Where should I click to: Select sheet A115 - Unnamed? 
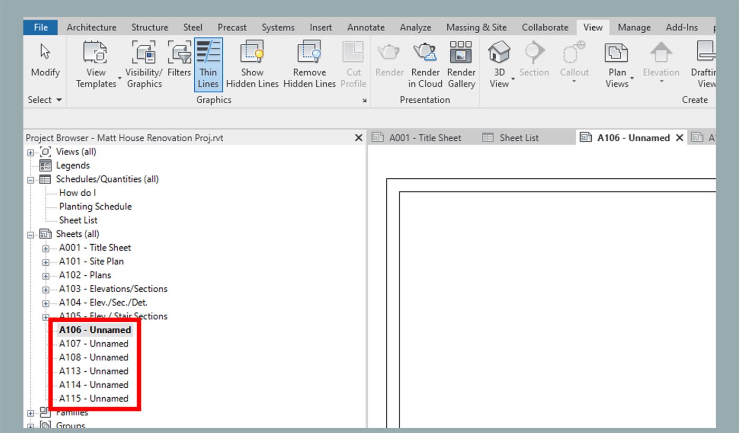pos(93,398)
